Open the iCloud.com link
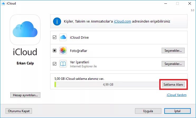The height and width of the screenshot is (118, 196). coord(123,21)
